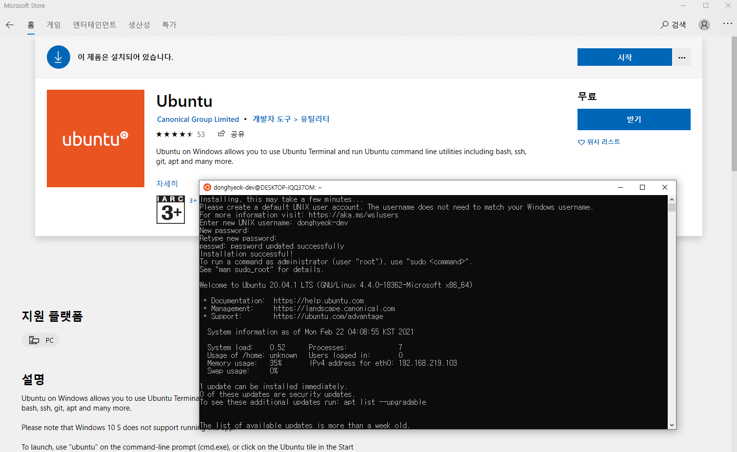Click the '설명' heading
Image resolution: width=737 pixels, height=452 pixels.
(x=33, y=379)
